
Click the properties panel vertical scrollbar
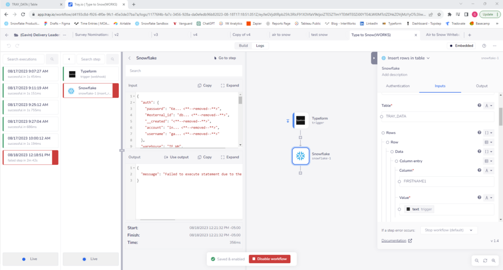pyautogui.click(x=501, y=117)
